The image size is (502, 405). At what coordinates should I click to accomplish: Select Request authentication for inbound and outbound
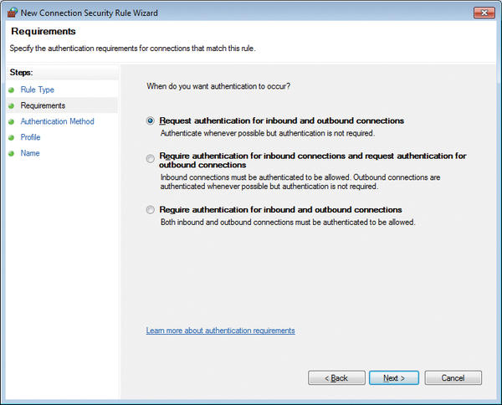(x=150, y=121)
